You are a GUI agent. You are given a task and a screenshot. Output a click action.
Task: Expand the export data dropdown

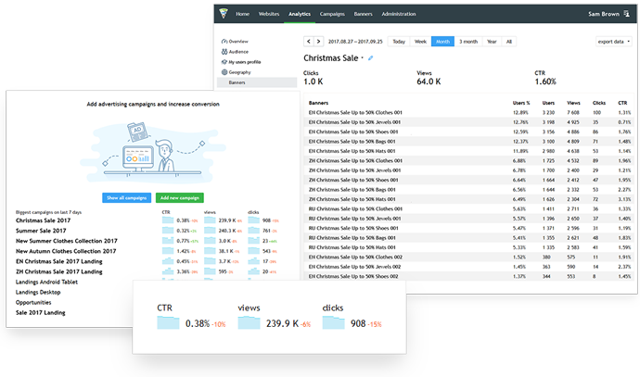point(613,42)
